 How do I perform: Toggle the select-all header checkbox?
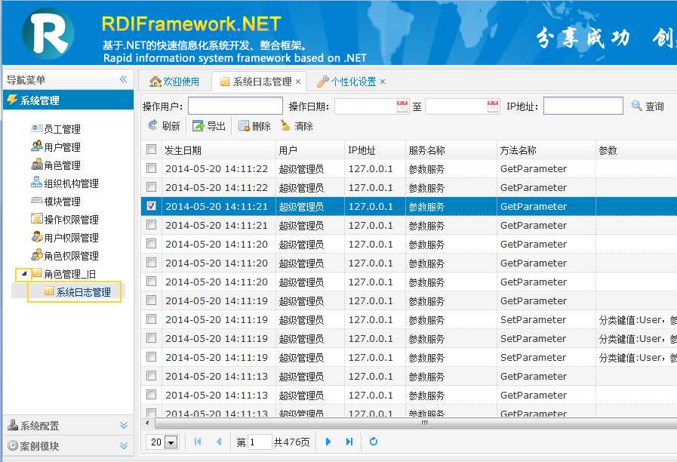pos(151,149)
